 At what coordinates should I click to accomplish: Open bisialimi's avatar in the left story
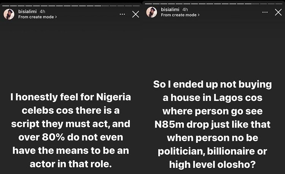pyautogui.click(x=9, y=14)
